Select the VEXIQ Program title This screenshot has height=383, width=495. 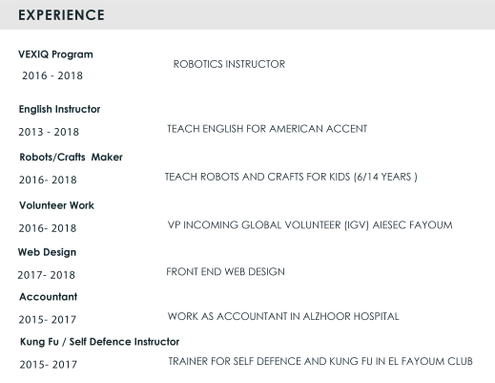pyautogui.click(x=55, y=54)
